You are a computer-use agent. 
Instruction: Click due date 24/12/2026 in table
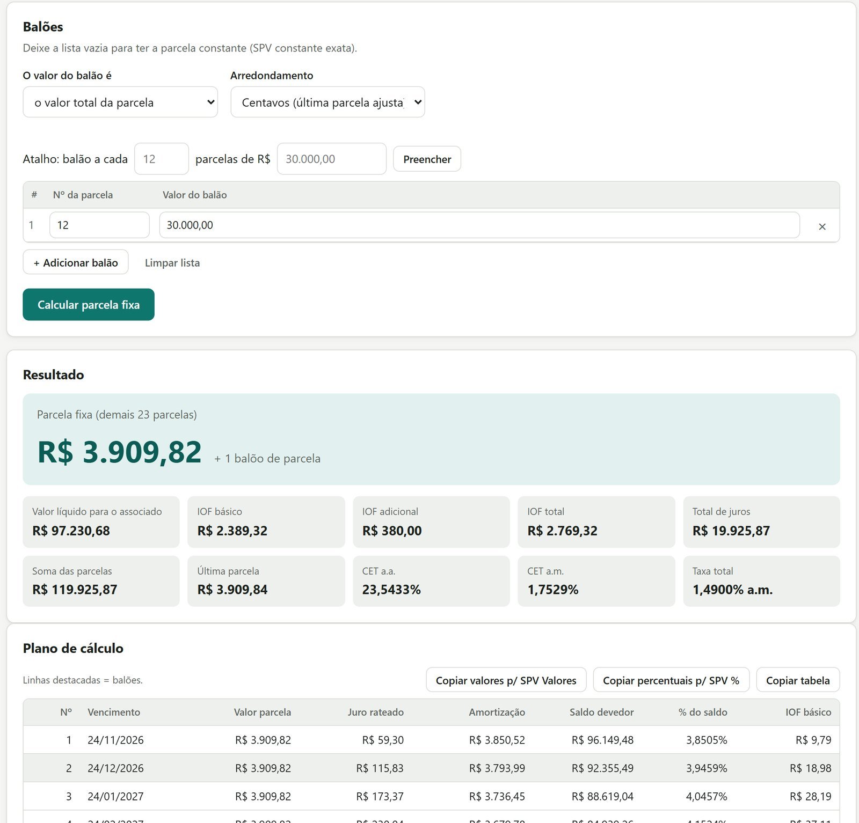115,768
